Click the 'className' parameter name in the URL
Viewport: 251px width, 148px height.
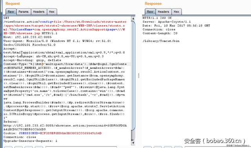tap(24, 29)
